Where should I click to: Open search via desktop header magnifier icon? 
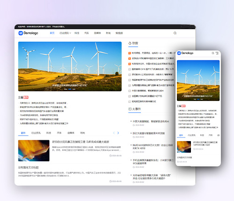(x=175, y=33)
